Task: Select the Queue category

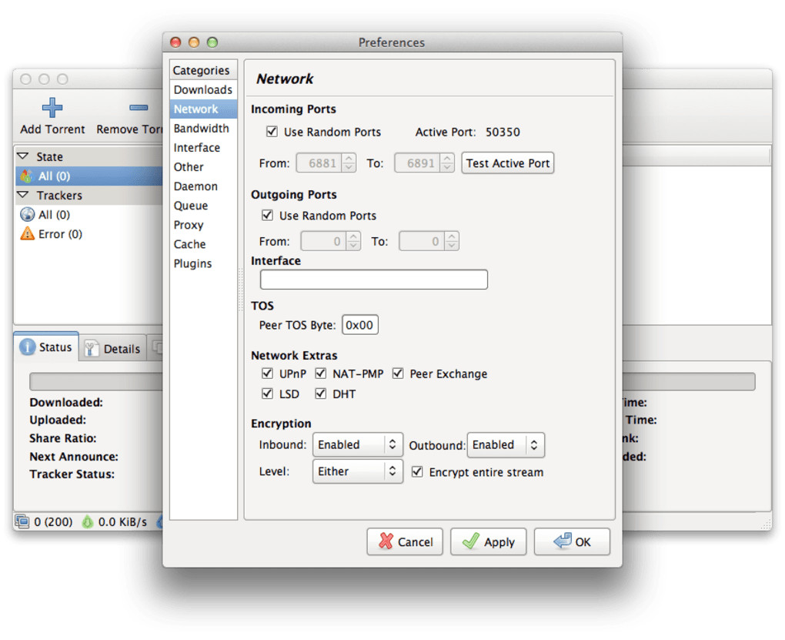Action: coord(203,206)
